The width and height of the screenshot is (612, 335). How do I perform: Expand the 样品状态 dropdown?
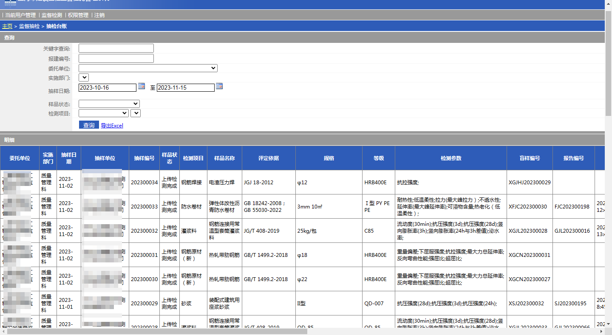pyautogui.click(x=109, y=104)
